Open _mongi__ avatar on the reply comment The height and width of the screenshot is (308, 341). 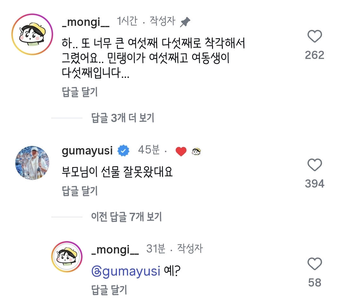(x=67, y=257)
